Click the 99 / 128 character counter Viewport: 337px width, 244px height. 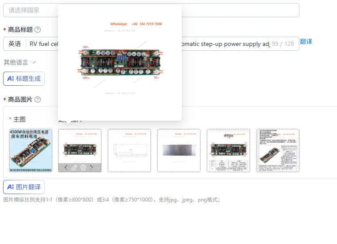283,44
